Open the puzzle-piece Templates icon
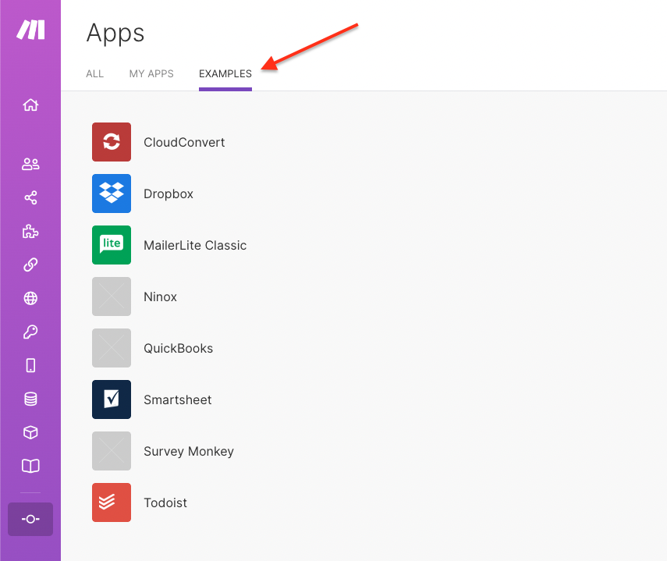 click(x=30, y=231)
